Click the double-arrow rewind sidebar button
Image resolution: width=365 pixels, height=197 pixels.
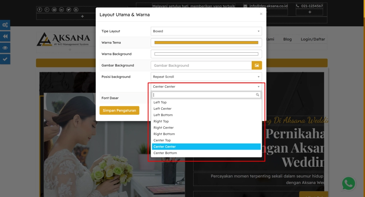[5, 36]
